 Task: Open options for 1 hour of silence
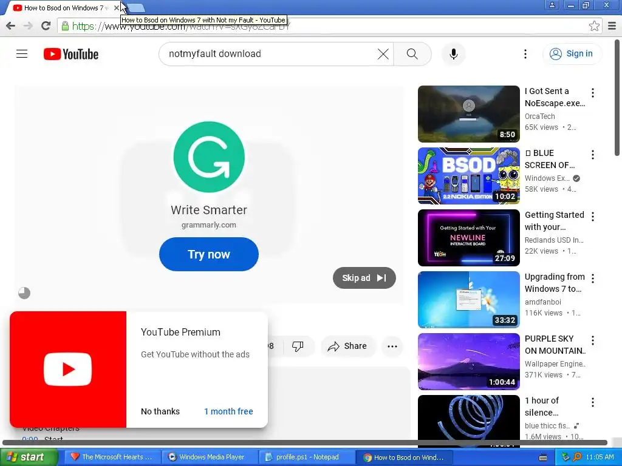(593, 402)
